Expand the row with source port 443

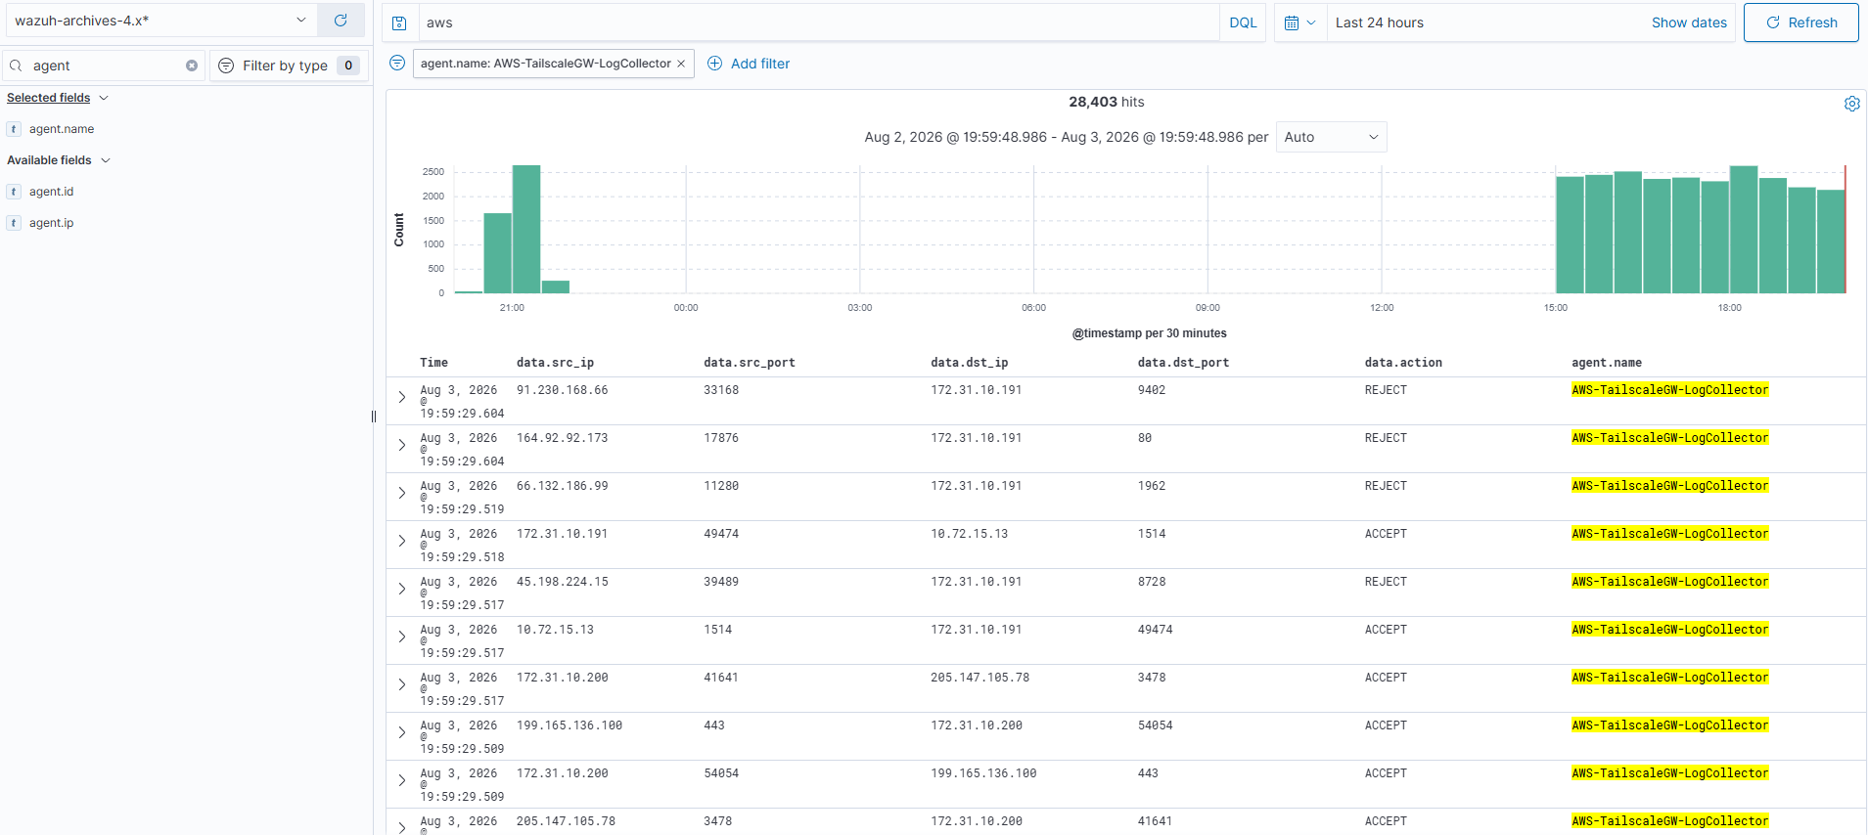[401, 732]
